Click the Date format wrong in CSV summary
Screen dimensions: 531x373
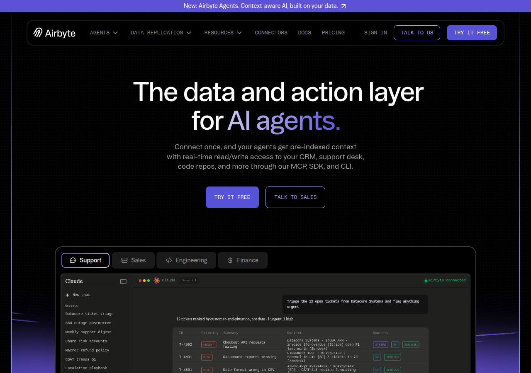point(249,370)
